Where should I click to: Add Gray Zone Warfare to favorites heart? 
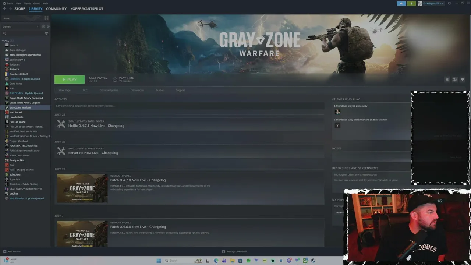pyautogui.click(x=463, y=79)
